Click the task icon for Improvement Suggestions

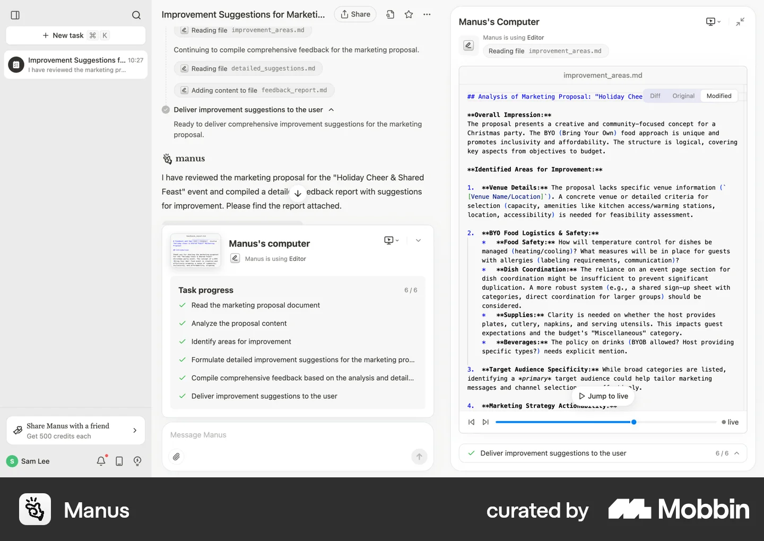click(16, 65)
